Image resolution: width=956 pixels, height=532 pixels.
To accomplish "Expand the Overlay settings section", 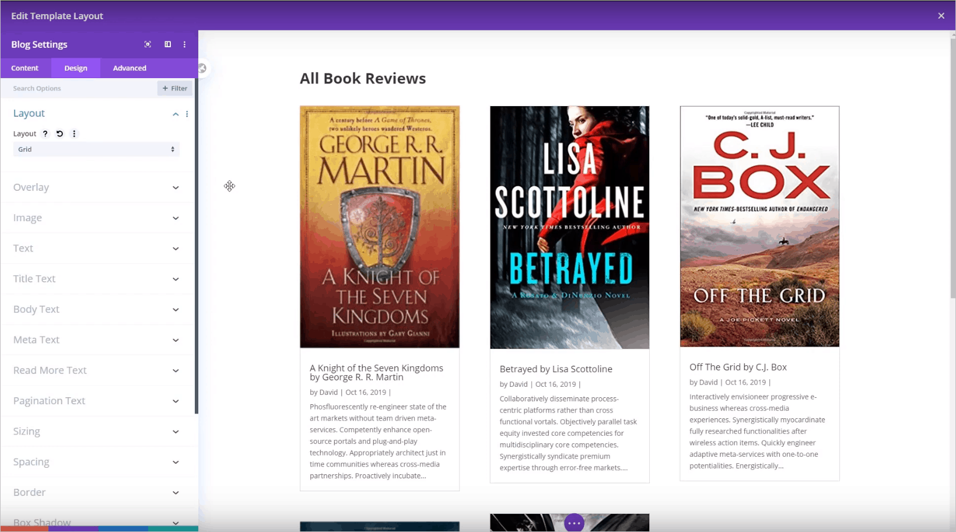I will click(x=97, y=187).
